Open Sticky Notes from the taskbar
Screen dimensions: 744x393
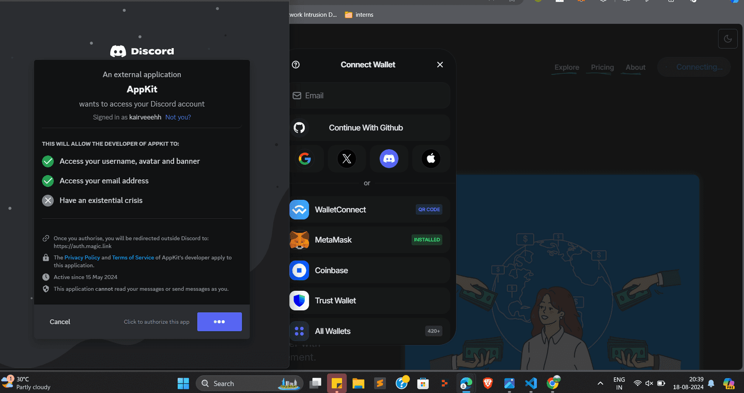(x=337, y=383)
